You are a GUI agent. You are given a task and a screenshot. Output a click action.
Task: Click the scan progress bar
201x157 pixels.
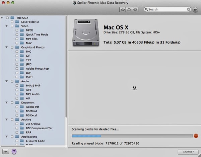pos(132,136)
